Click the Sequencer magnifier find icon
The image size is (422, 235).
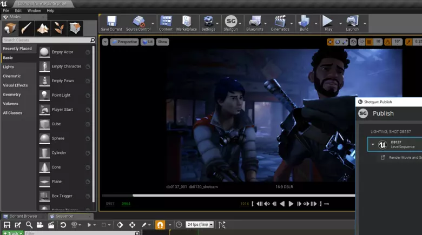point(29,225)
